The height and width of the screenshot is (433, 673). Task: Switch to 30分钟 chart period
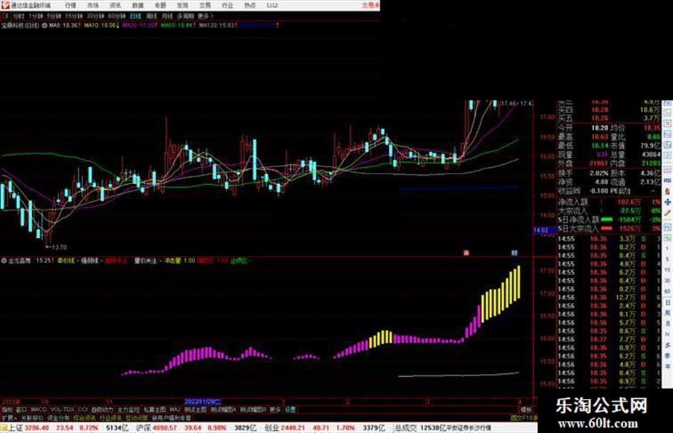click(95, 16)
